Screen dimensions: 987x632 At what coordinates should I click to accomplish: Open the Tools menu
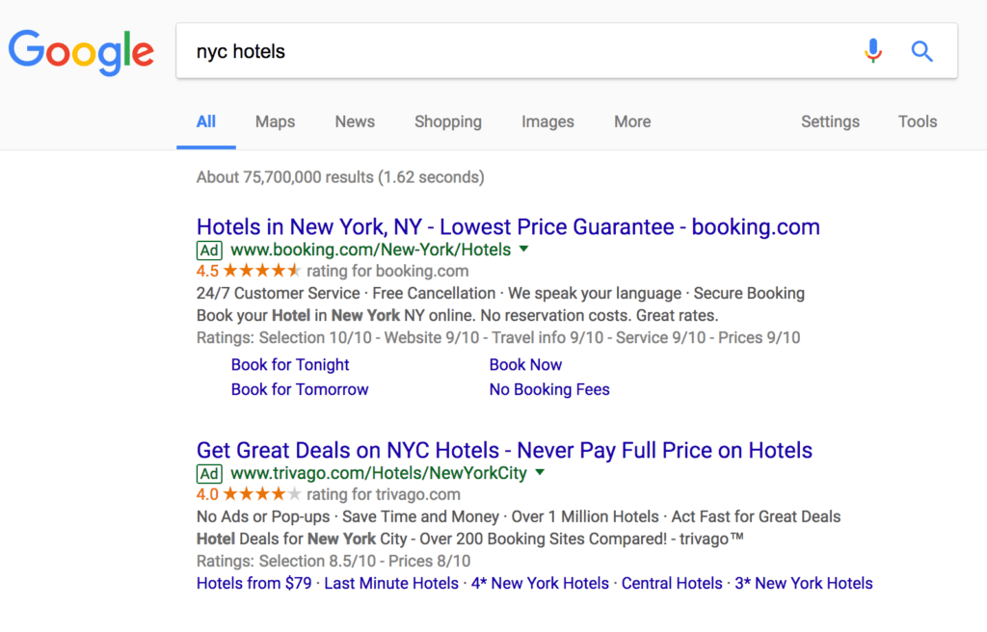click(x=917, y=121)
